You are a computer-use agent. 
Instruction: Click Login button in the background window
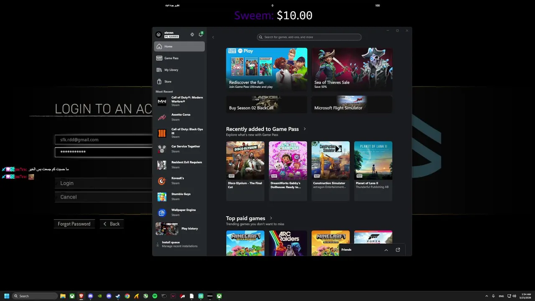(x=103, y=183)
